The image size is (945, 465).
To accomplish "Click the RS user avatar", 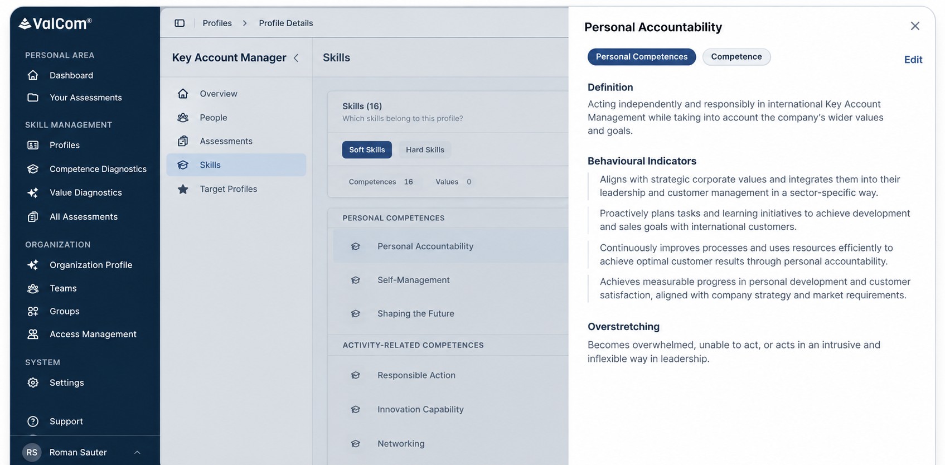I will click(x=32, y=452).
